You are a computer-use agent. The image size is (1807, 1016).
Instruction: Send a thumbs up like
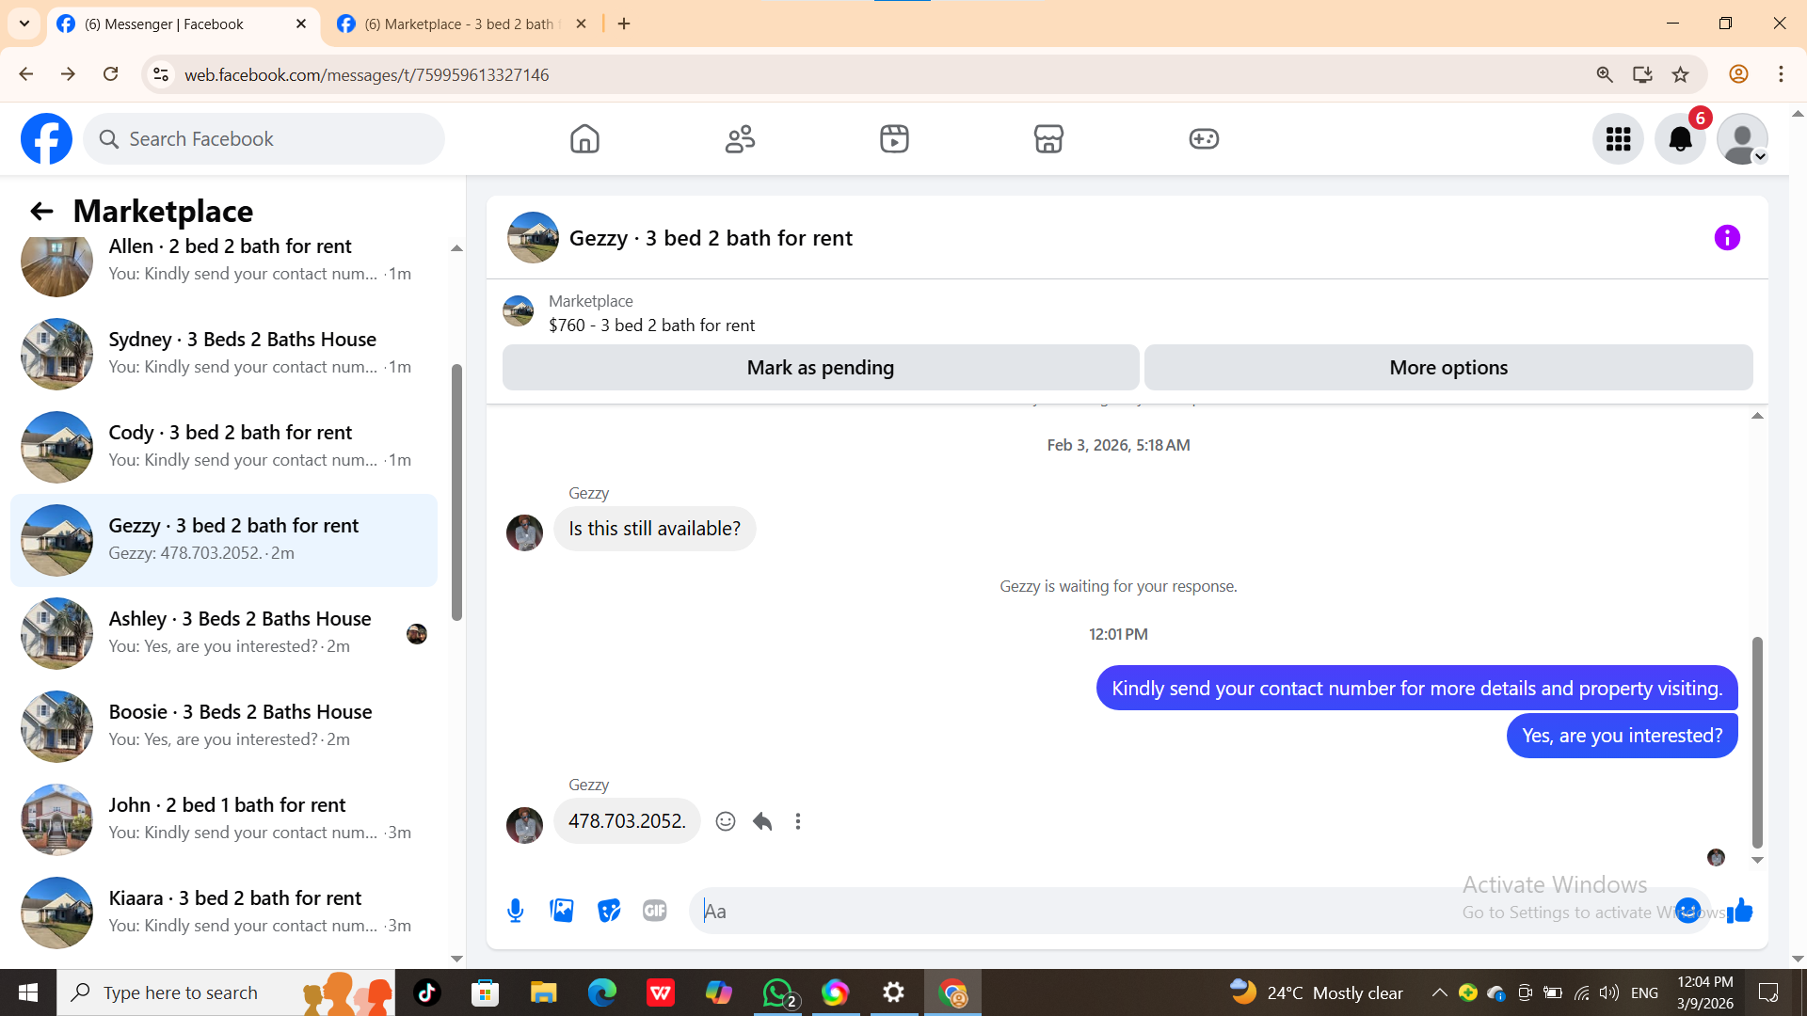[x=1740, y=911]
